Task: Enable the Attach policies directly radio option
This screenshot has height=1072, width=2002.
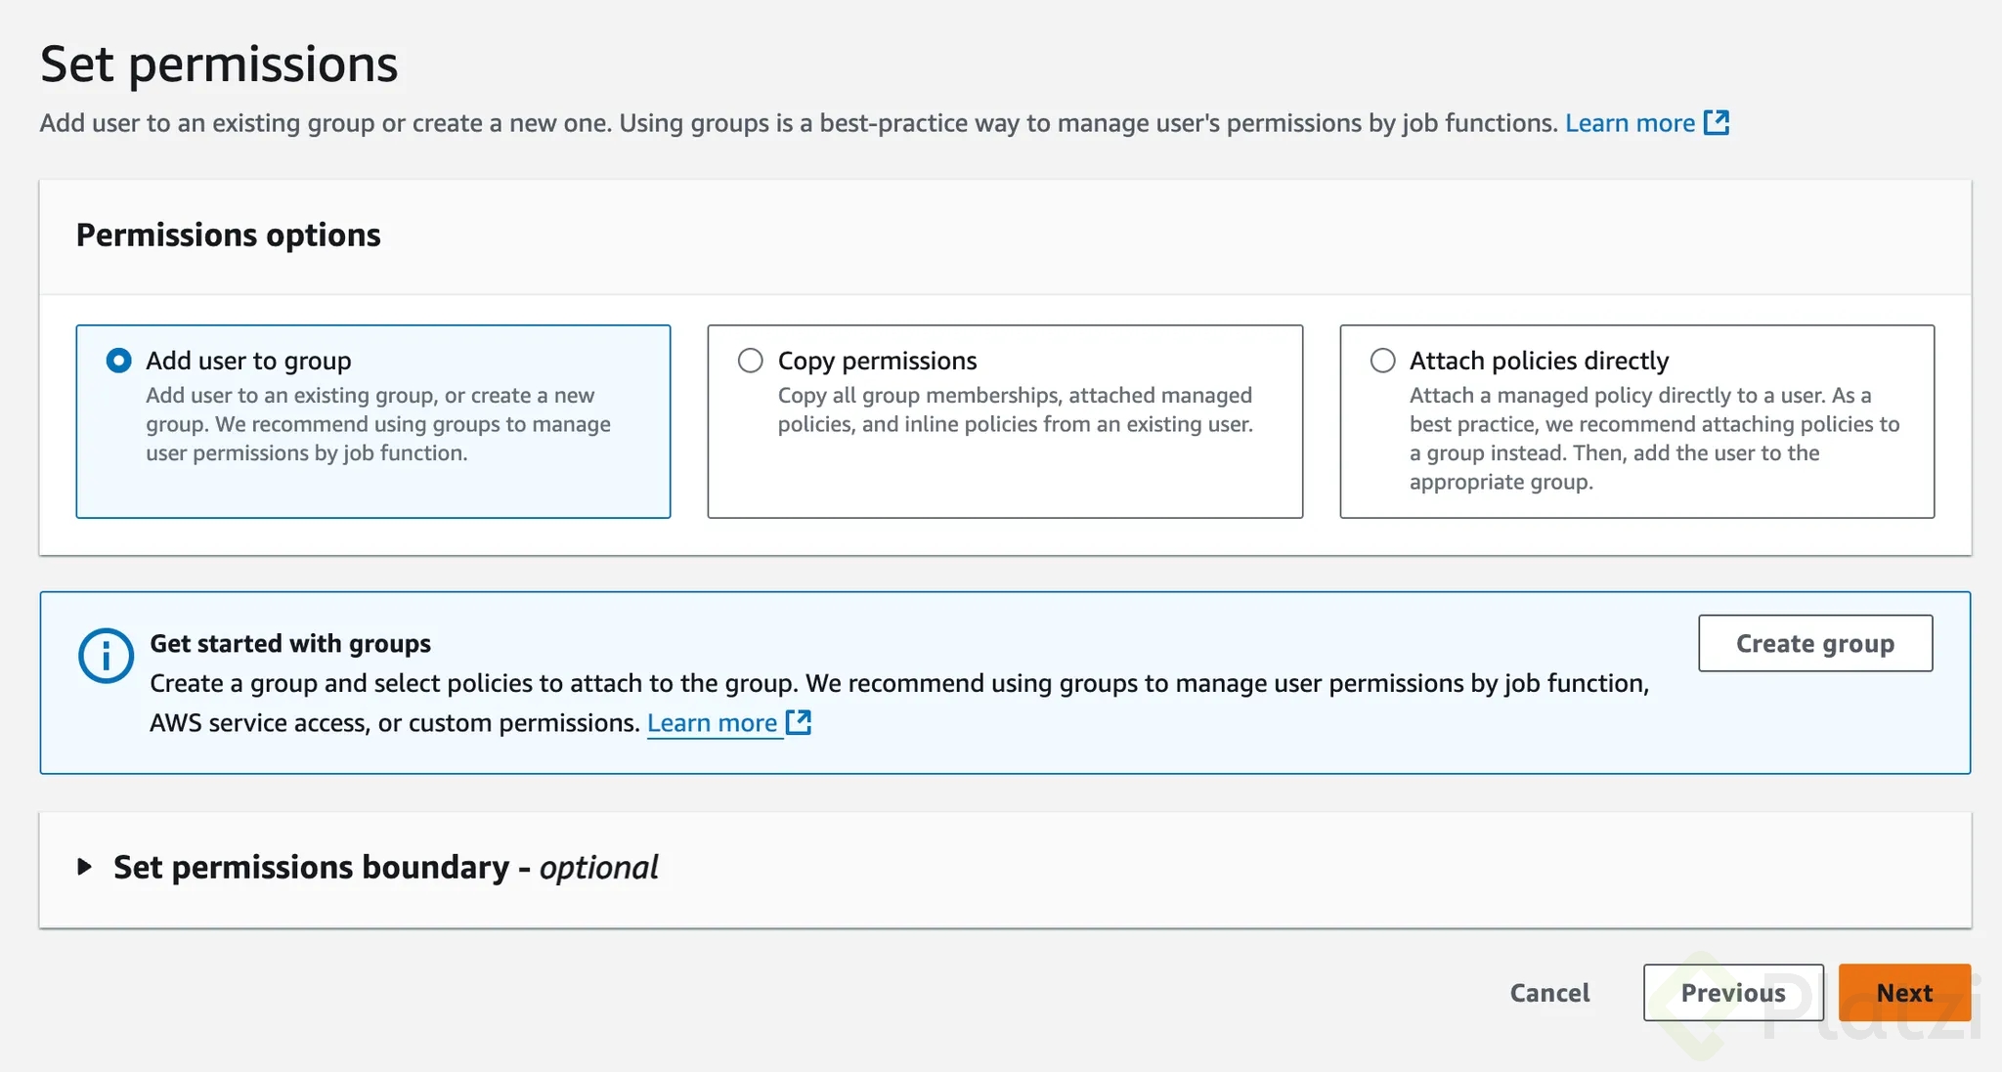Action: 1382,361
